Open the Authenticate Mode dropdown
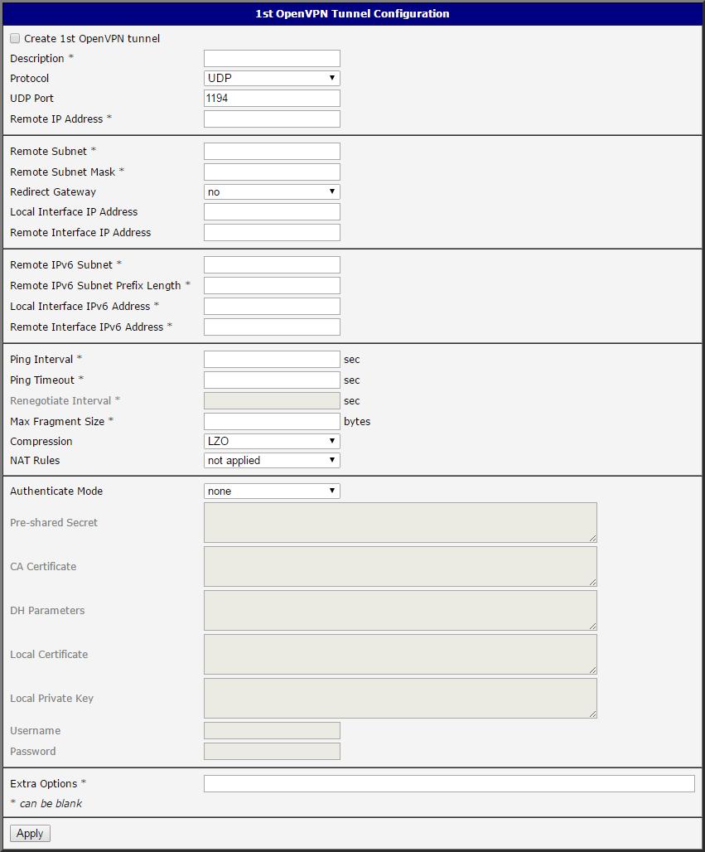The width and height of the screenshot is (705, 852). click(x=272, y=491)
